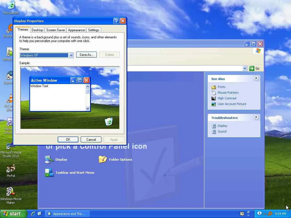Click the Fonts folder icon in See Also
Screen dimensions: 291x218
pos(214,87)
